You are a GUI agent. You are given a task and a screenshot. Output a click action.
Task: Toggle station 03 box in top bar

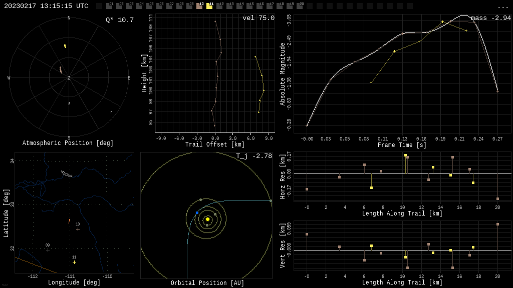point(129,6)
